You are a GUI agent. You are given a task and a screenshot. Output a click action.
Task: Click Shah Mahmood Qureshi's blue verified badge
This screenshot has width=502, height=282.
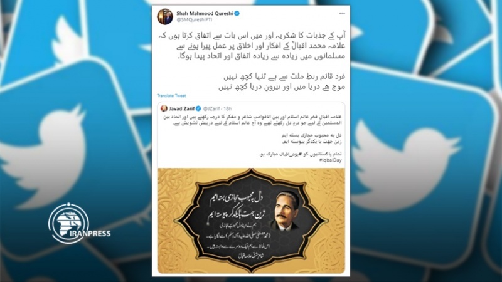click(237, 13)
